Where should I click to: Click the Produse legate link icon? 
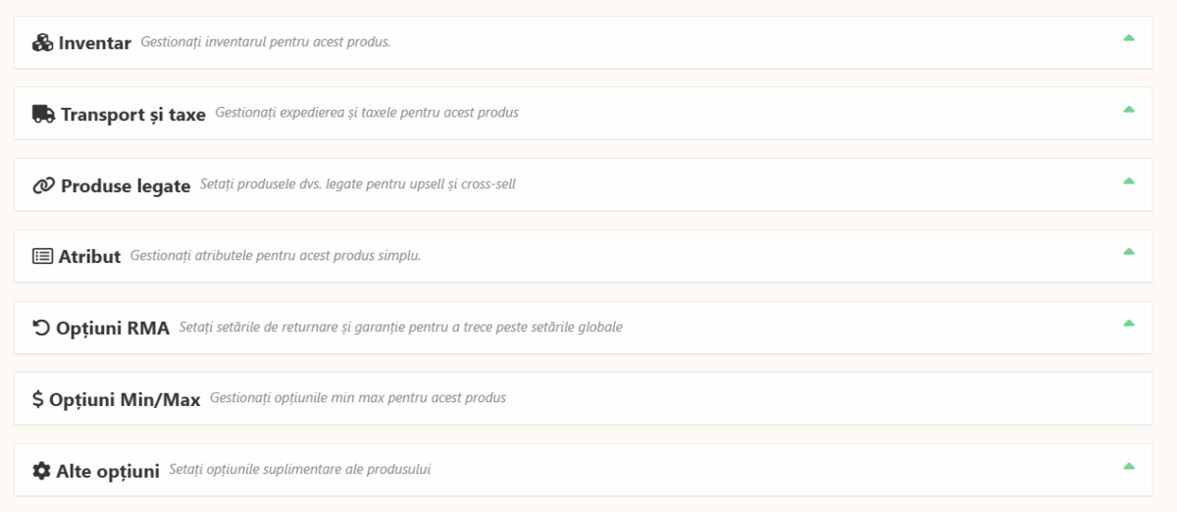click(x=43, y=185)
